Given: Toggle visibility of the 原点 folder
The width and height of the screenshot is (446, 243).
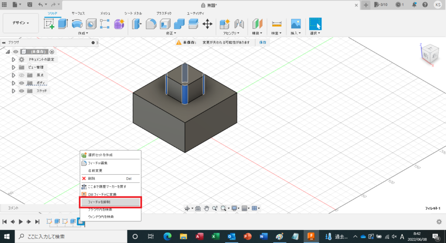Looking at the screenshot, I should [22, 75].
